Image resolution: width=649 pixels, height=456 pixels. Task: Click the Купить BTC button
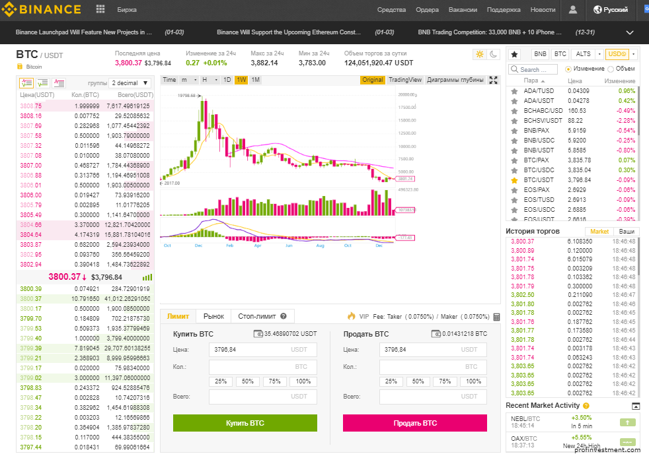coord(245,423)
